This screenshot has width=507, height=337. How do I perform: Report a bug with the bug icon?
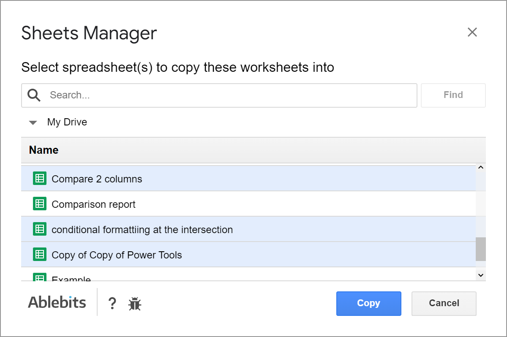135,304
